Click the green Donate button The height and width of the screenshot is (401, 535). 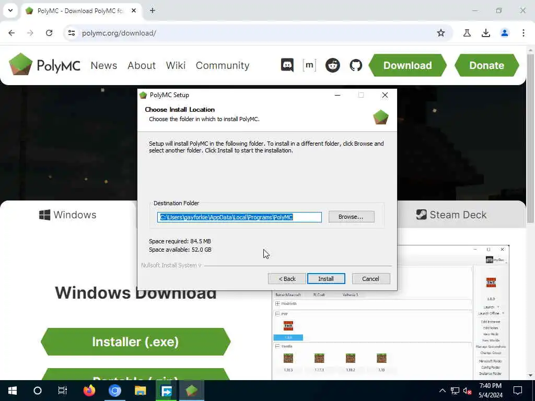[x=486, y=65]
